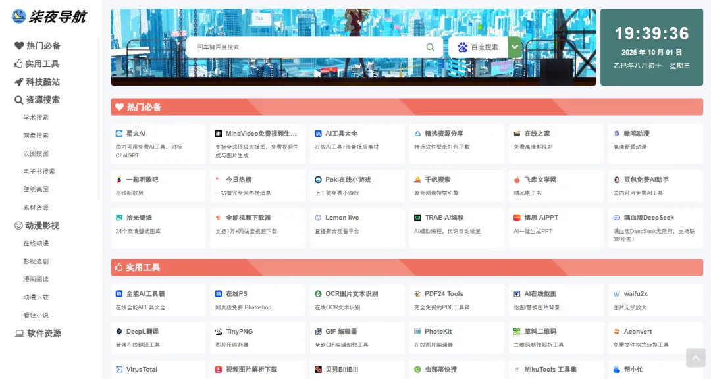Click the magnifier search icon in search bar

click(x=430, y=47)
